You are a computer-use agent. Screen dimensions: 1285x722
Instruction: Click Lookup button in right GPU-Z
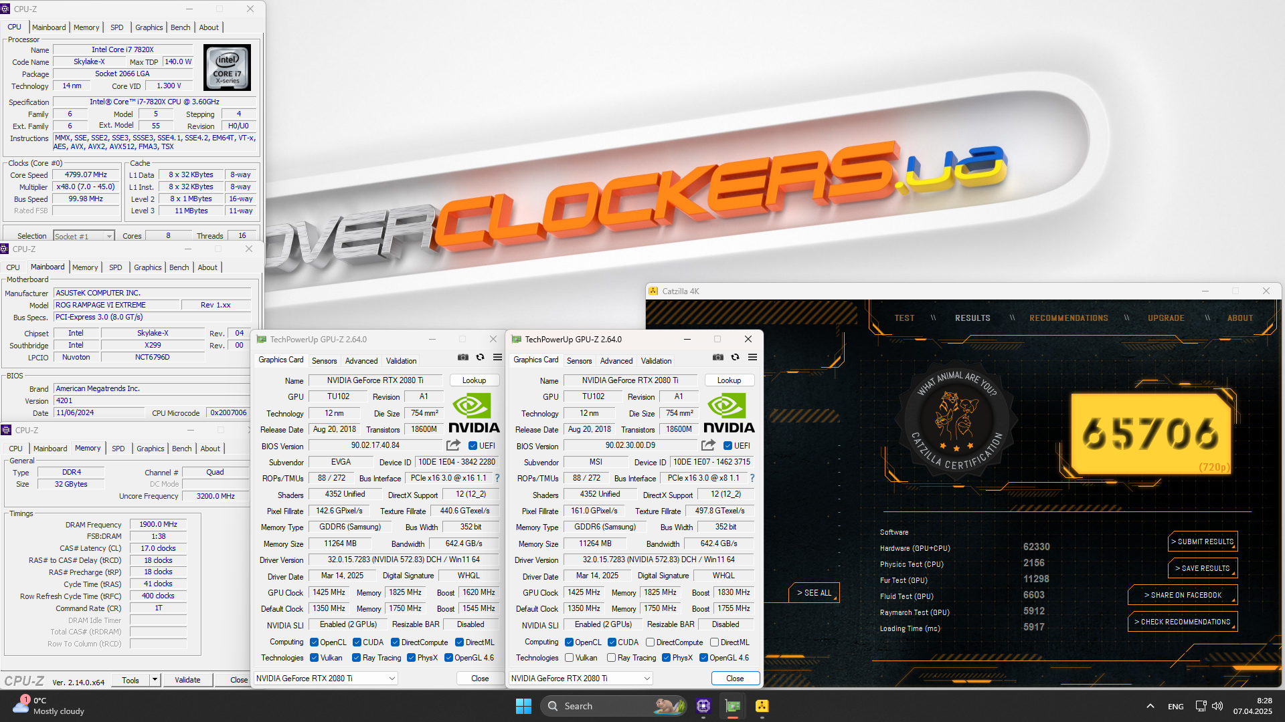pyautogui.click(x=729, y=380)
